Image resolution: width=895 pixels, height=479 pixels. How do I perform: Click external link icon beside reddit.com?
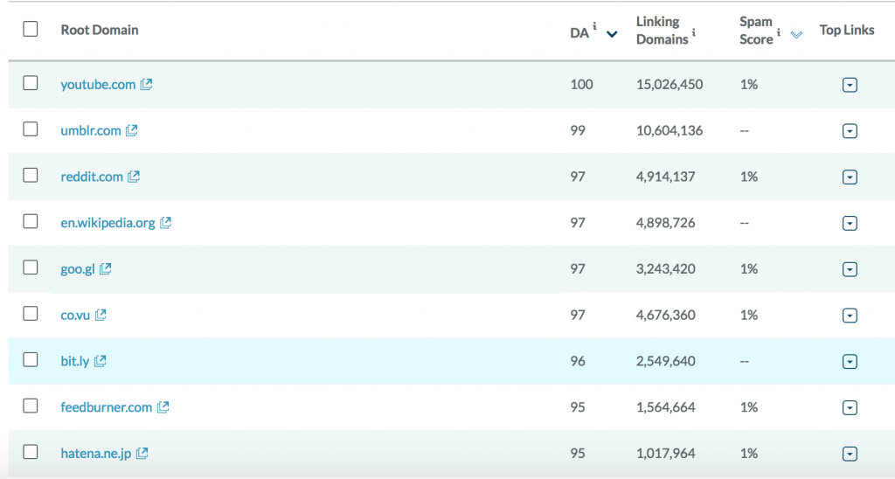click(x=134, y=177)
